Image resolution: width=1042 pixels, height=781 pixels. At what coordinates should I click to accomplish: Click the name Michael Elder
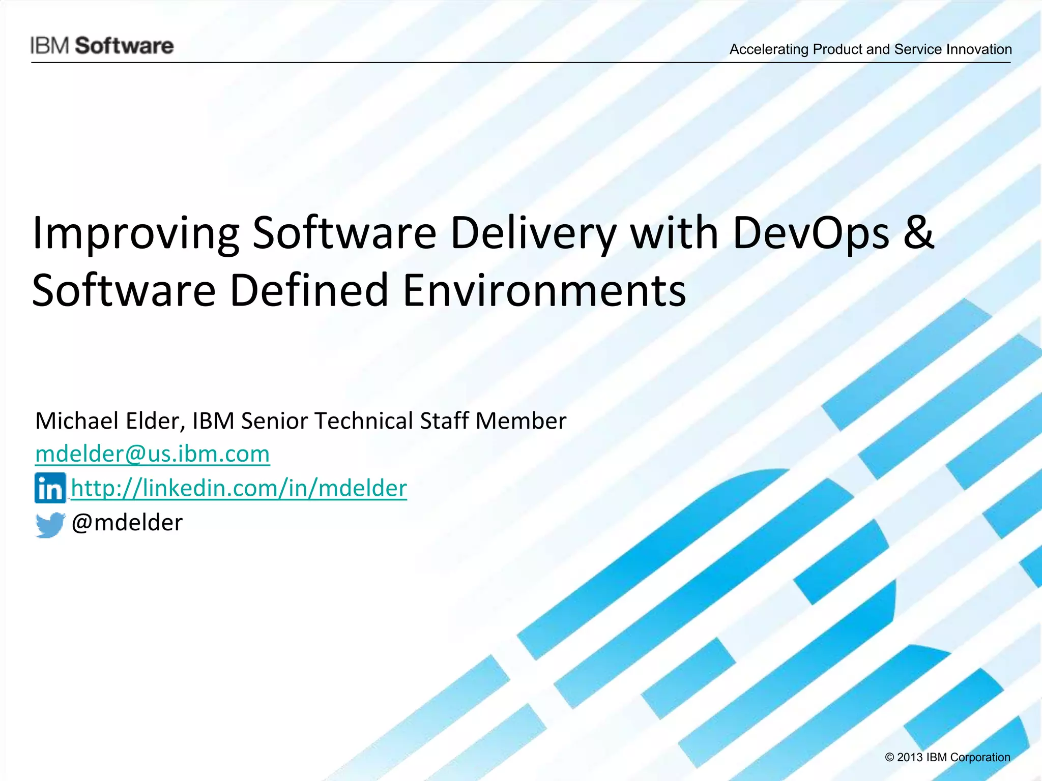pyautogui.click(x=107, y=421)
